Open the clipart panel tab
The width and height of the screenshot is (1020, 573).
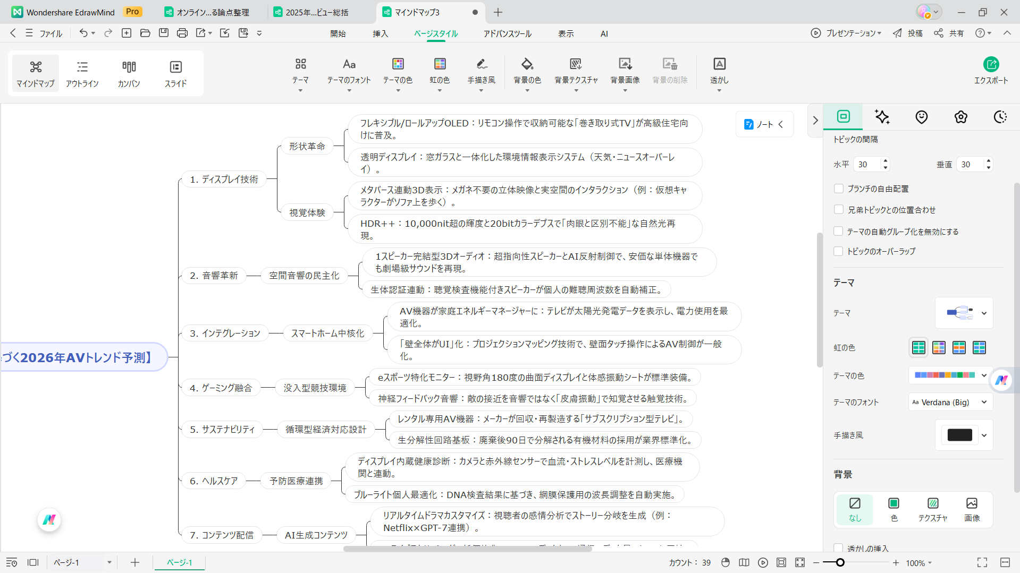coord(961,117)
